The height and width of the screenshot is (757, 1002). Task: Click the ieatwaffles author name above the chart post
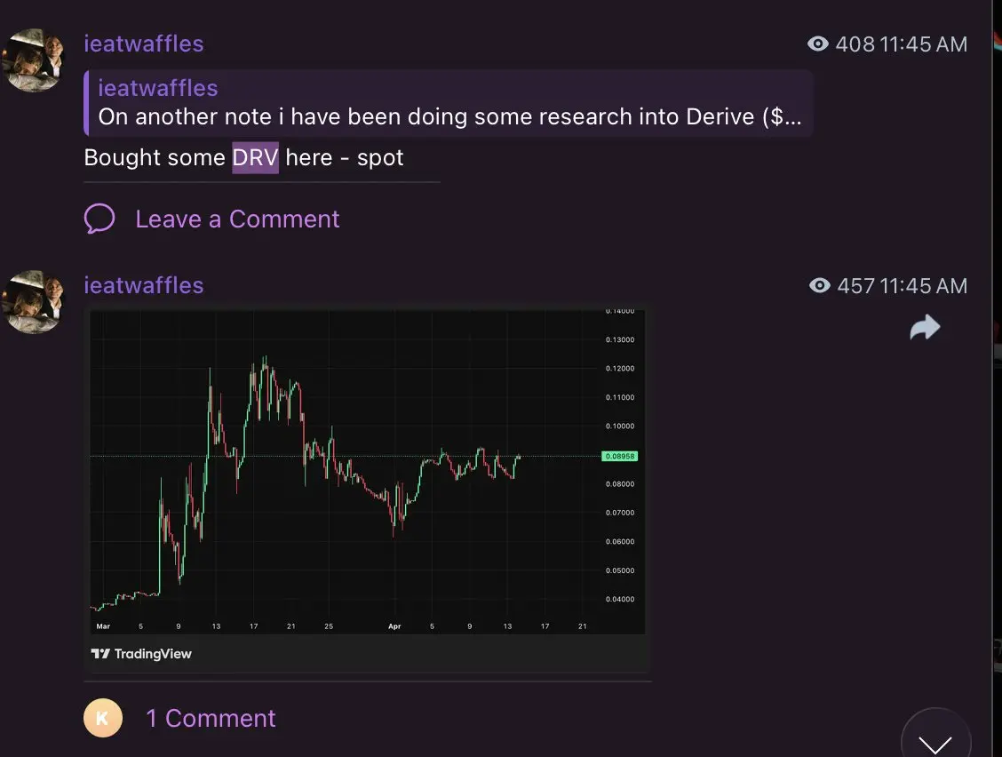click(x=144, y=285)
